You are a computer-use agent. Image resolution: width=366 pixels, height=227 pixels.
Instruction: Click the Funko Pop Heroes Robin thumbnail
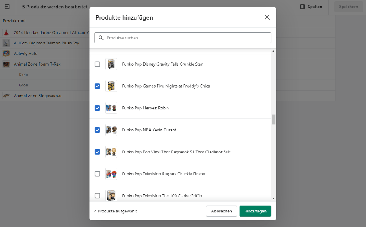point(111,108)
